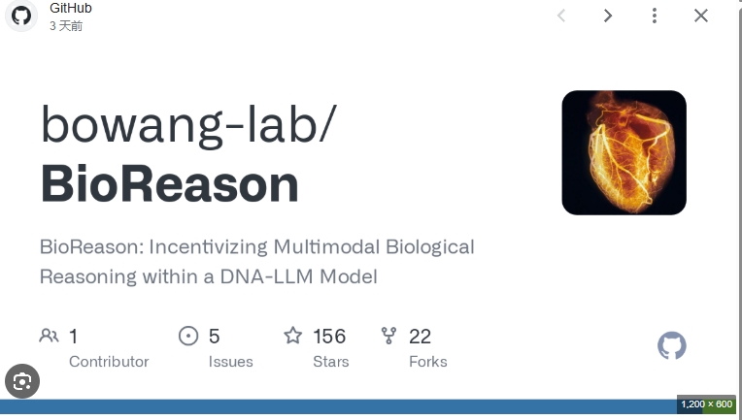Open the three-dot more options menu
Screen dimensions: 742x420
coord(655,16)
